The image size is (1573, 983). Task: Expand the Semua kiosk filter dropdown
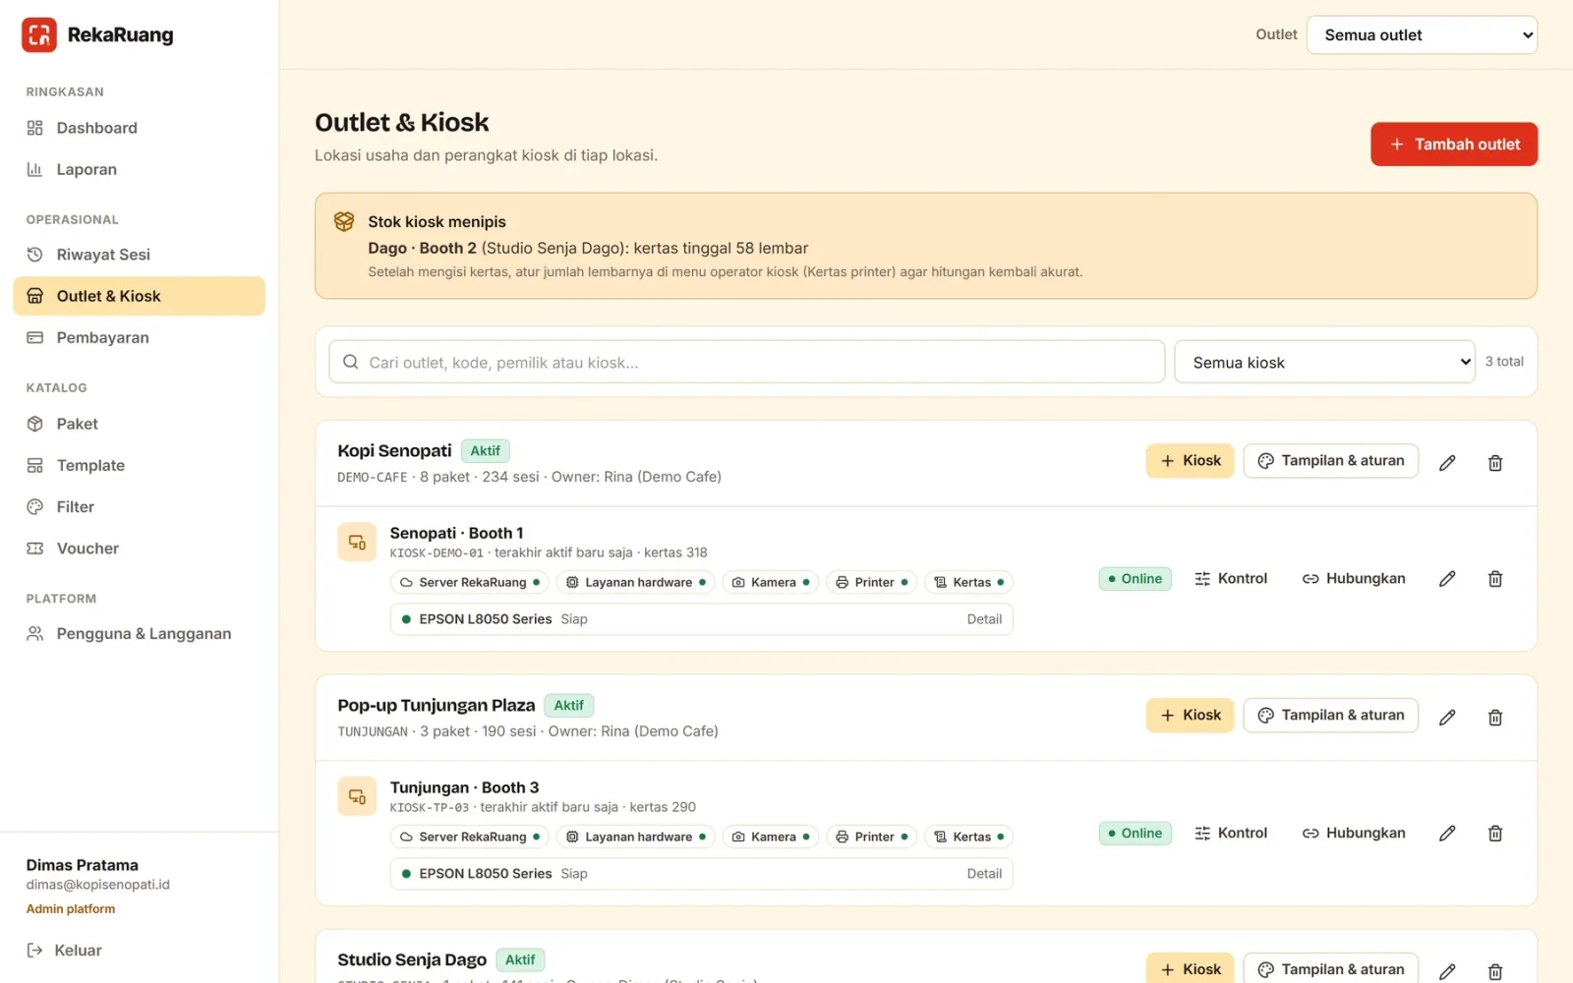1324,362
